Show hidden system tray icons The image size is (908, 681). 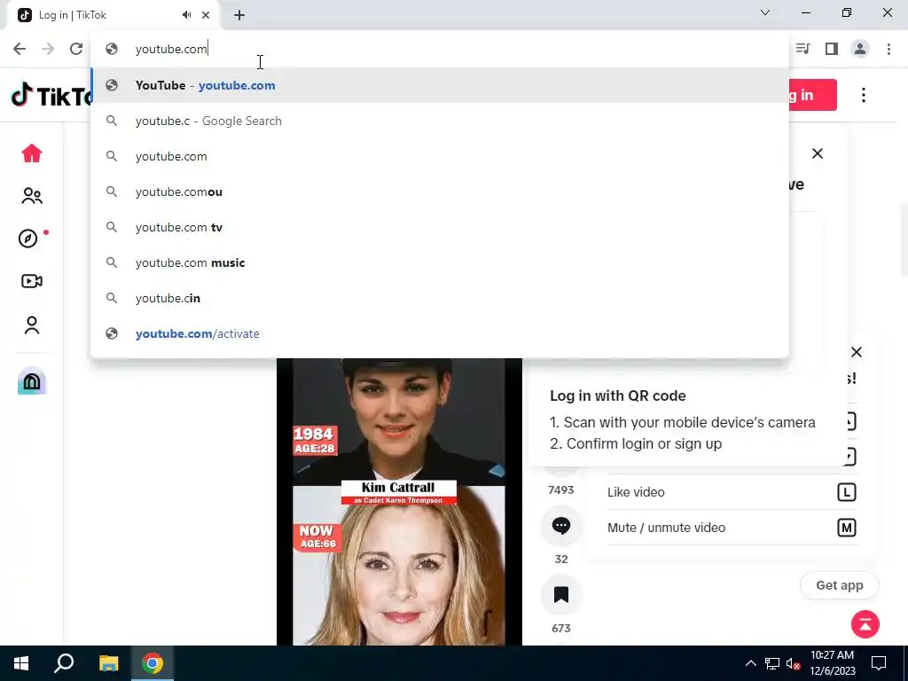[x=750, y=663]
